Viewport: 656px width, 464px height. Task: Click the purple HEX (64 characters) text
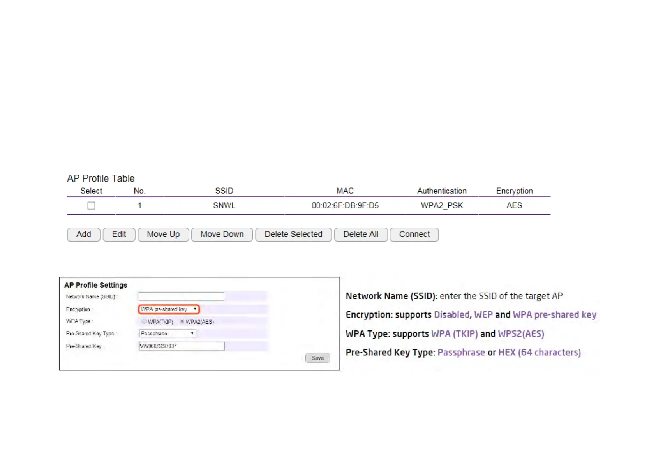(x=540, y=353)
